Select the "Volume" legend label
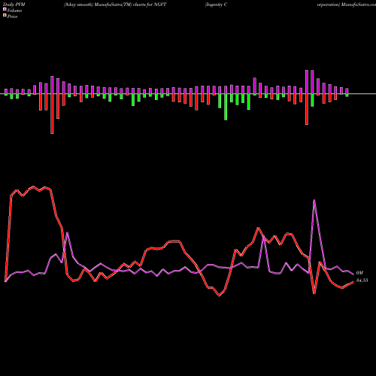Screen dimensions: 376x376 [14, 11]
